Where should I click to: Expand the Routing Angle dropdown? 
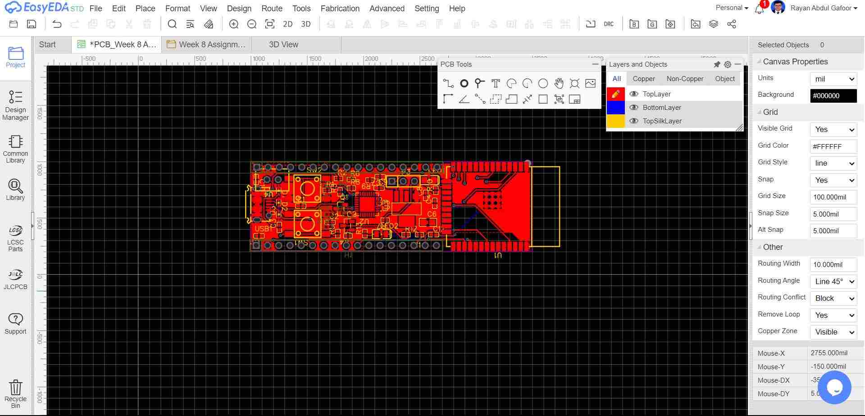pyautogui.click(x=833, y=281)
